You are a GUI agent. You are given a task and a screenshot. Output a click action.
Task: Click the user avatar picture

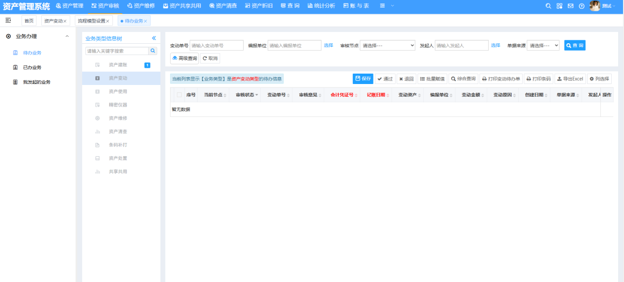click(594, 6)
